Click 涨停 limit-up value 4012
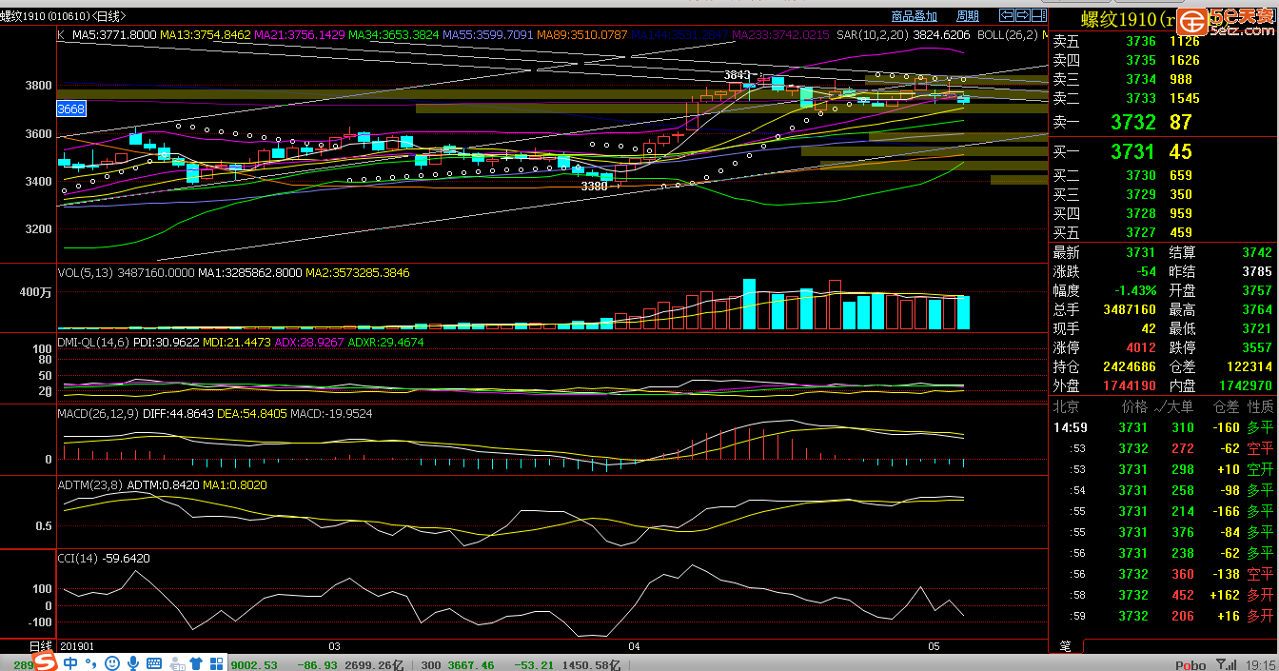 pyautogui.click(x=1140, y=348)
